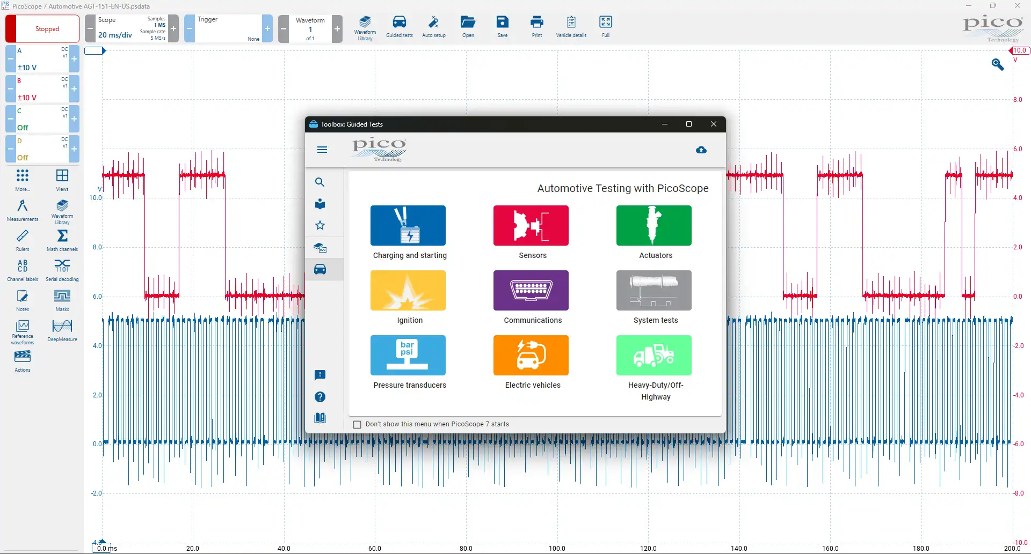Open the Scope timebase settings

pos(132,28)
